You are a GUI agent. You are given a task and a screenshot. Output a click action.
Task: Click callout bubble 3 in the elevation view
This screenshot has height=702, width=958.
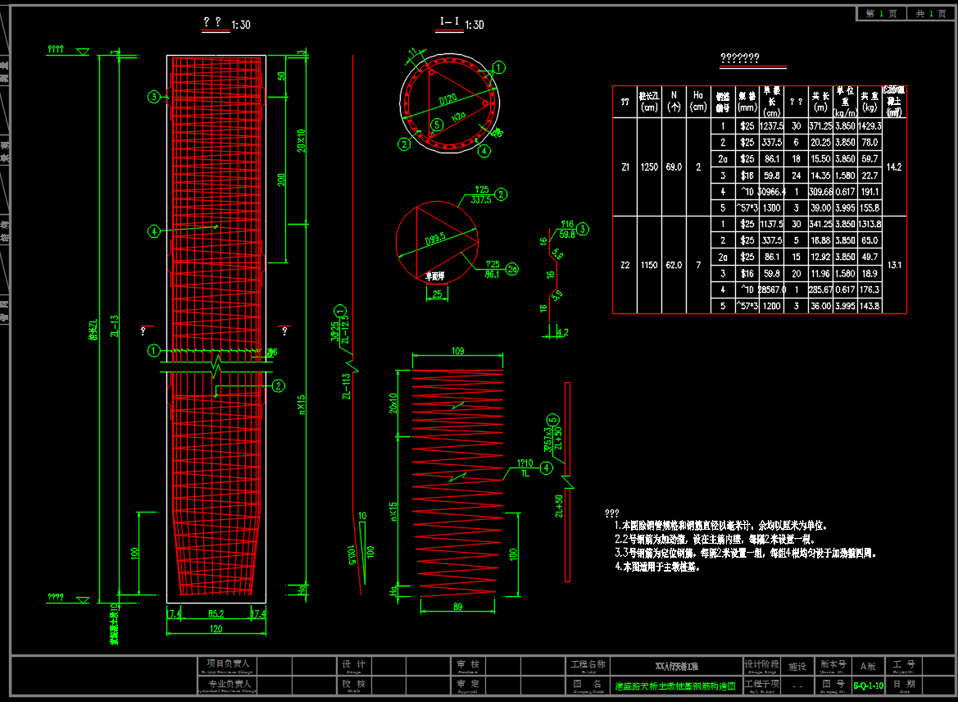tap(153, 97)
